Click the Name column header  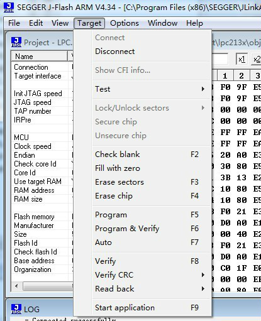(x=40, y=57)
